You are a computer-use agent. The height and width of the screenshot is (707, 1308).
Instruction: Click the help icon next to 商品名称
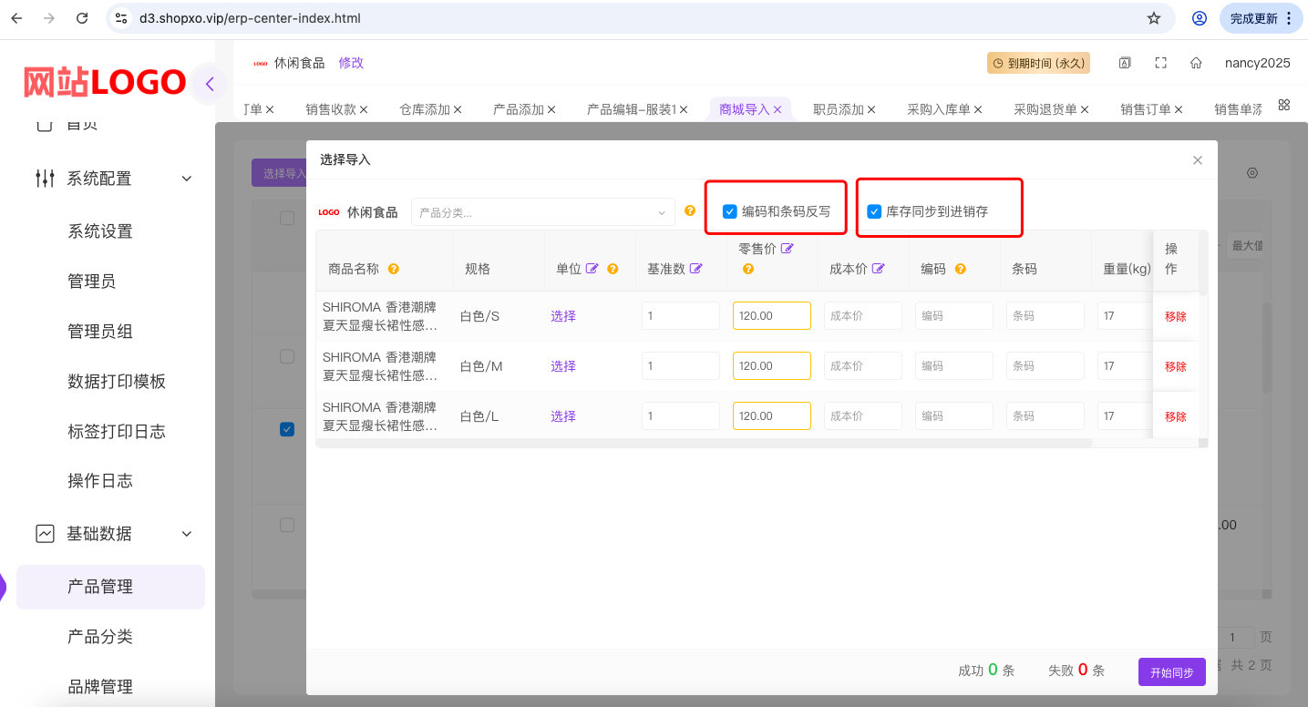(x=394, y=269)
